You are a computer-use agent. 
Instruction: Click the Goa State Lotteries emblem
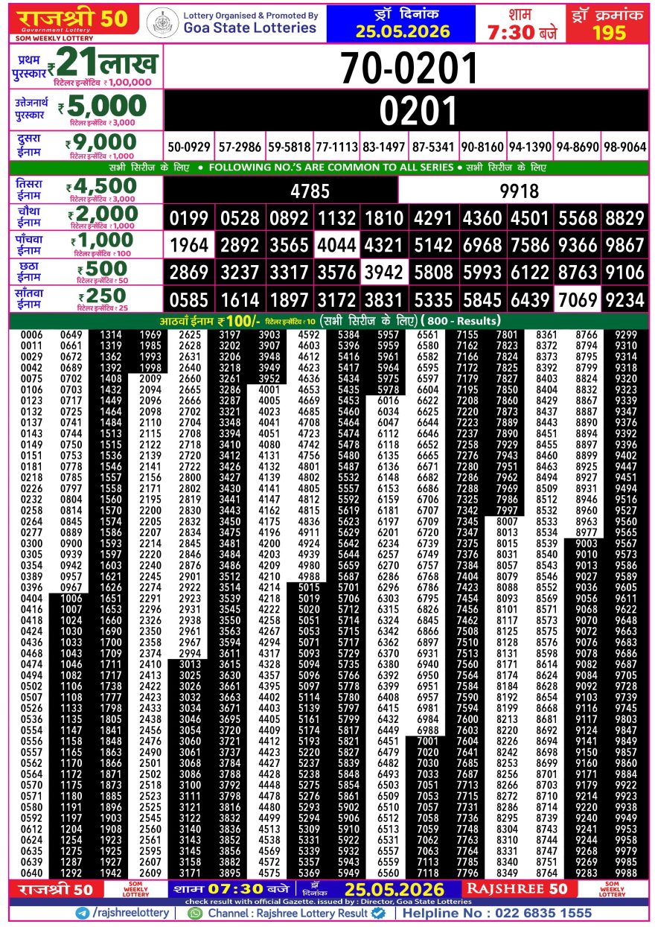pos(162,23)
